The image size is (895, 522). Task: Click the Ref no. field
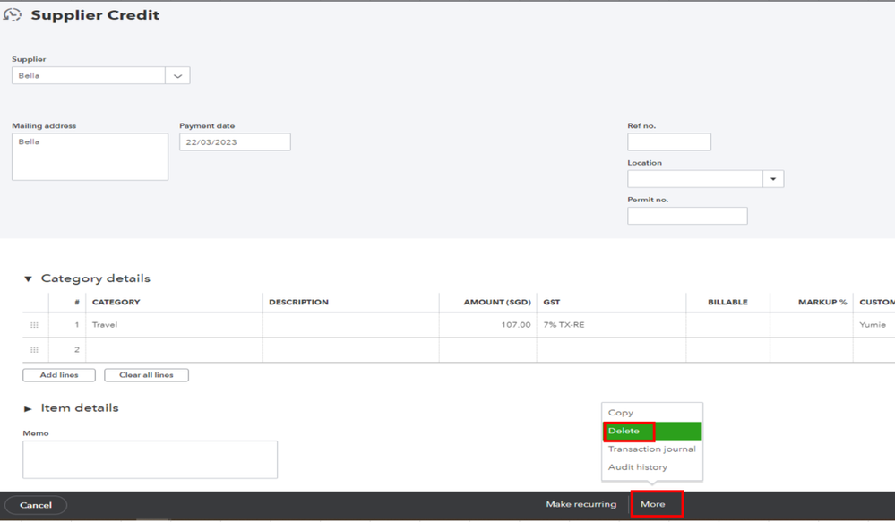pyautogui.click(x=669, y=142)
